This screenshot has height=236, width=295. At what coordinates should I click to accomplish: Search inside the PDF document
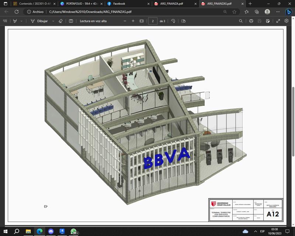(x=241, y=21)
